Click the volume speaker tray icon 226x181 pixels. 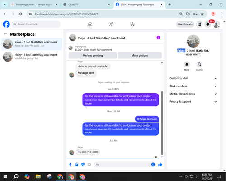pyautogui.click(x=197, y=176)
